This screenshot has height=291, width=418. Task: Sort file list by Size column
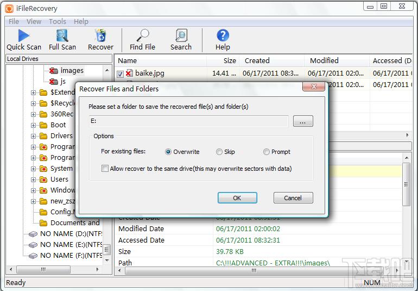point(223,61)
